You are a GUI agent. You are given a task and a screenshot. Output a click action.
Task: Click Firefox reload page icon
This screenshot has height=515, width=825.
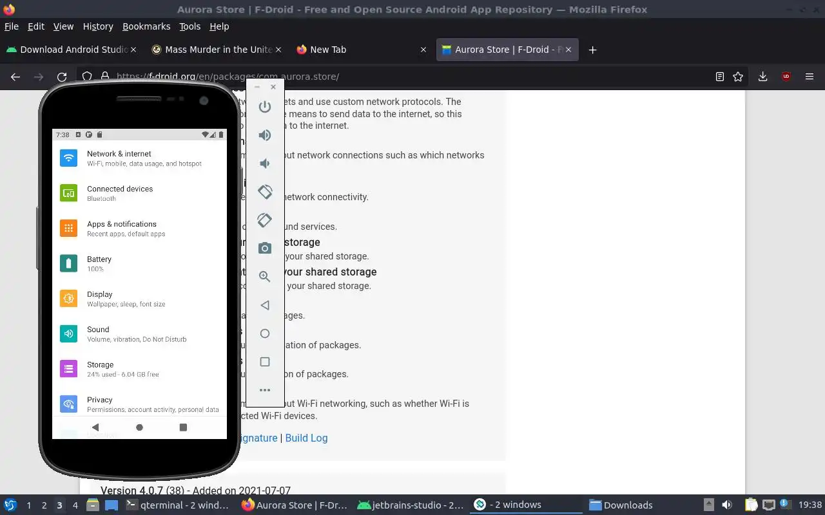tap(62, 77)
